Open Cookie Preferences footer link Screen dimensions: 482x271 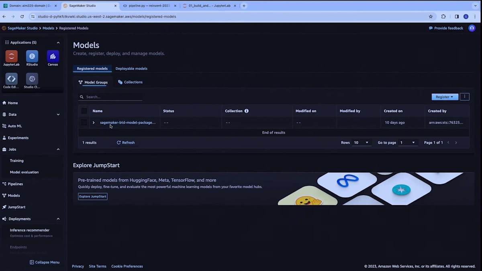point(127,266)
